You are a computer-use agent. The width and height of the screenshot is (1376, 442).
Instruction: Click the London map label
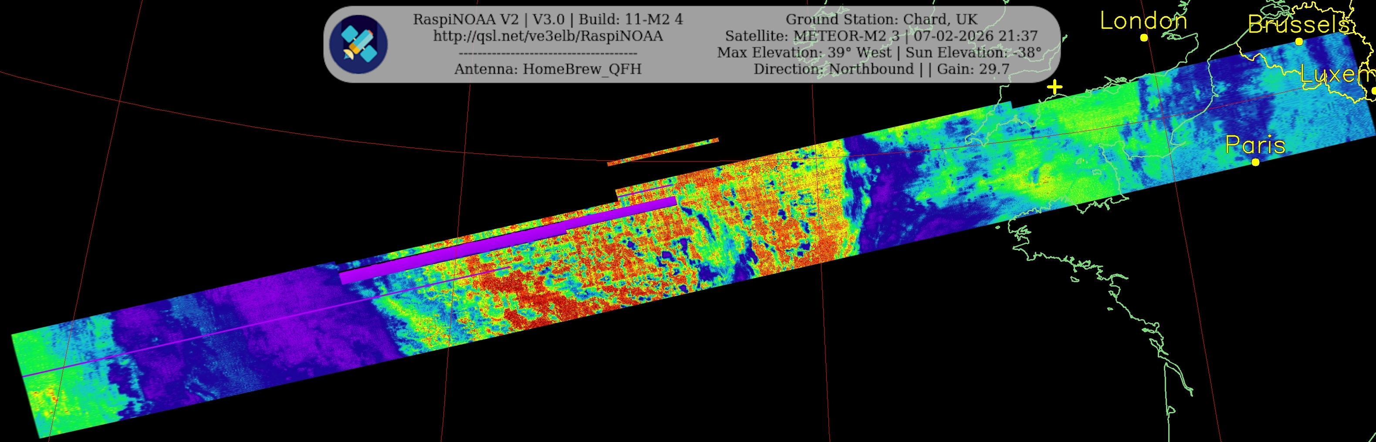click(x=1143, y=21)
